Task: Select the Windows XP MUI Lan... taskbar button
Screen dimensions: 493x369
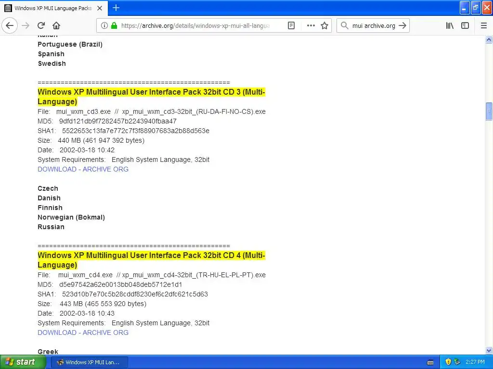Action: pos(89,362)
